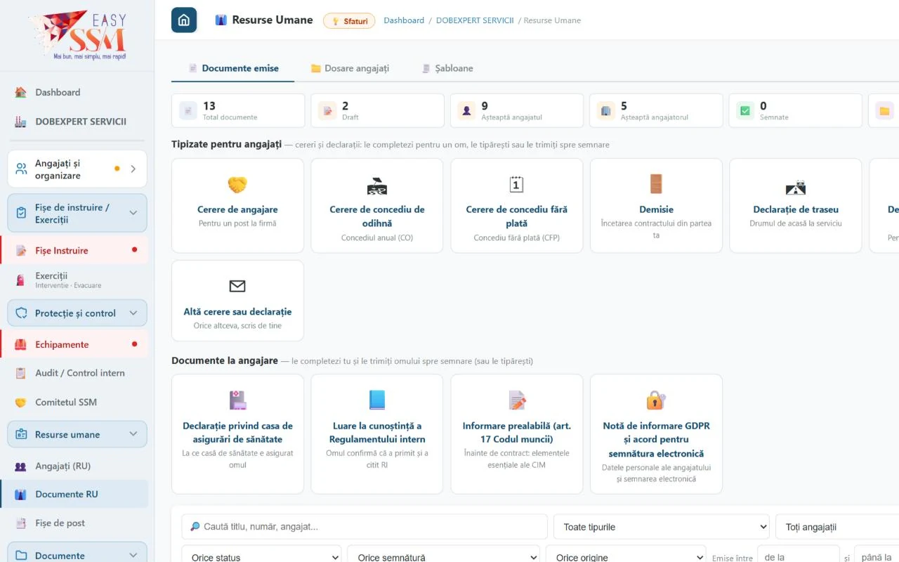Open the Toți angajații dropdown

(837, 527)
